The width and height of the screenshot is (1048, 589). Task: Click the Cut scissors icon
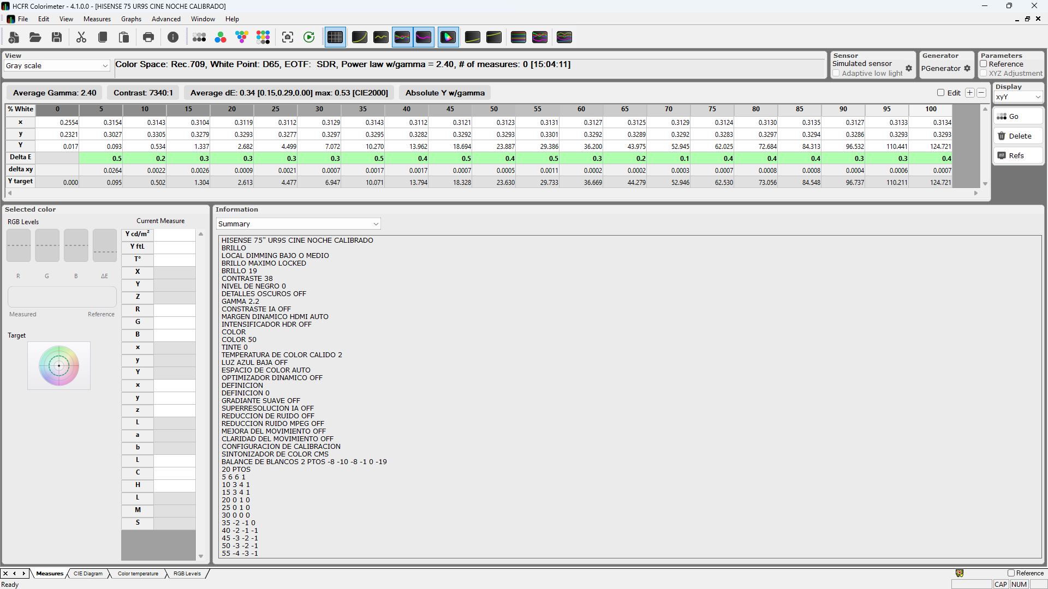pyautogui.click(x=81, y=37)
